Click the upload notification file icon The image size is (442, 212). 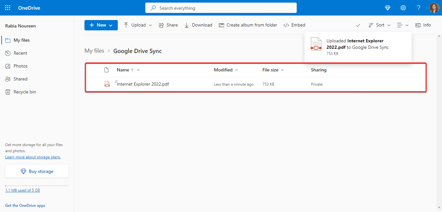pyautogui.click(x=316, y=44)
